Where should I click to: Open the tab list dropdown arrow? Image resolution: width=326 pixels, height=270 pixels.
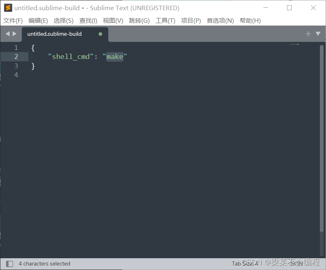click(318, 34)
